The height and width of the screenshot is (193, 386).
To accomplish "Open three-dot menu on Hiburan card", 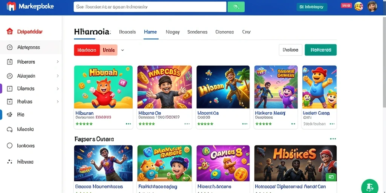I will (128, 124).
